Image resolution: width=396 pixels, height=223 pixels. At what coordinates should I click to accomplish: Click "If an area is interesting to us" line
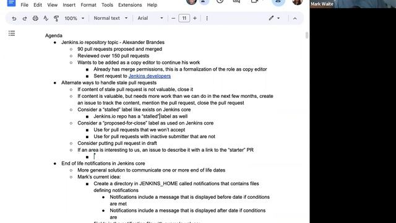click(x=165, y=150)
